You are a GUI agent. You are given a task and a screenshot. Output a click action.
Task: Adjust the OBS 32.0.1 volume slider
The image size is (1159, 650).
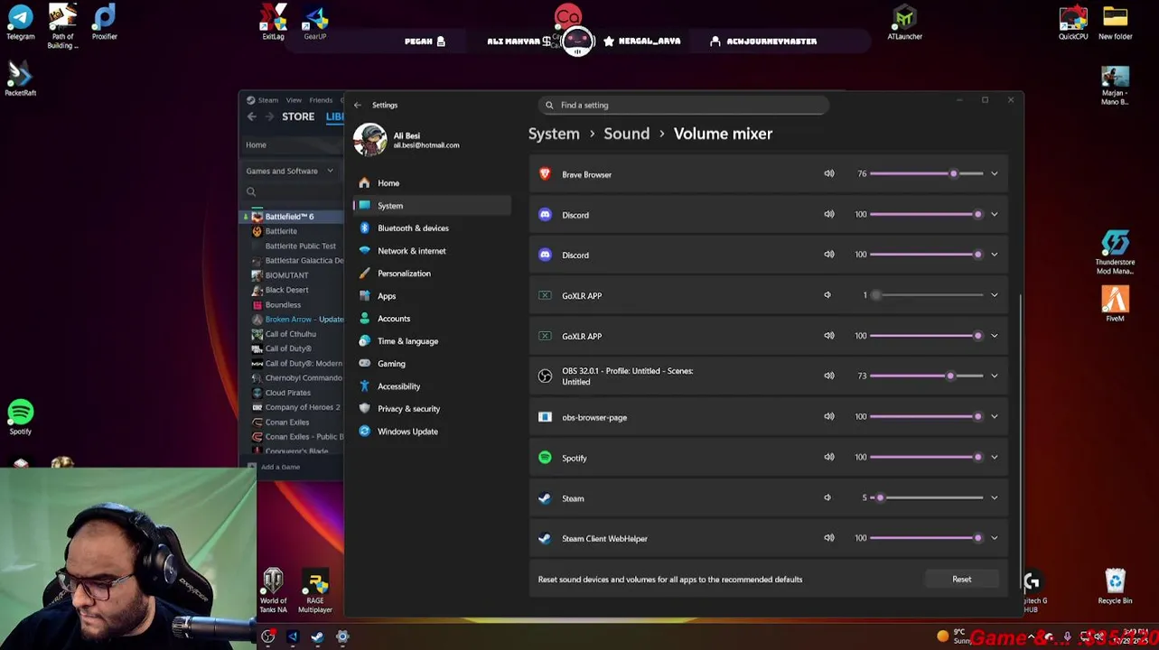pyautogui.click(x=926, y=376)
